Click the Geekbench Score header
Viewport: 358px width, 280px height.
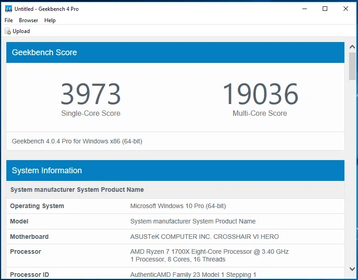[175, 52]
